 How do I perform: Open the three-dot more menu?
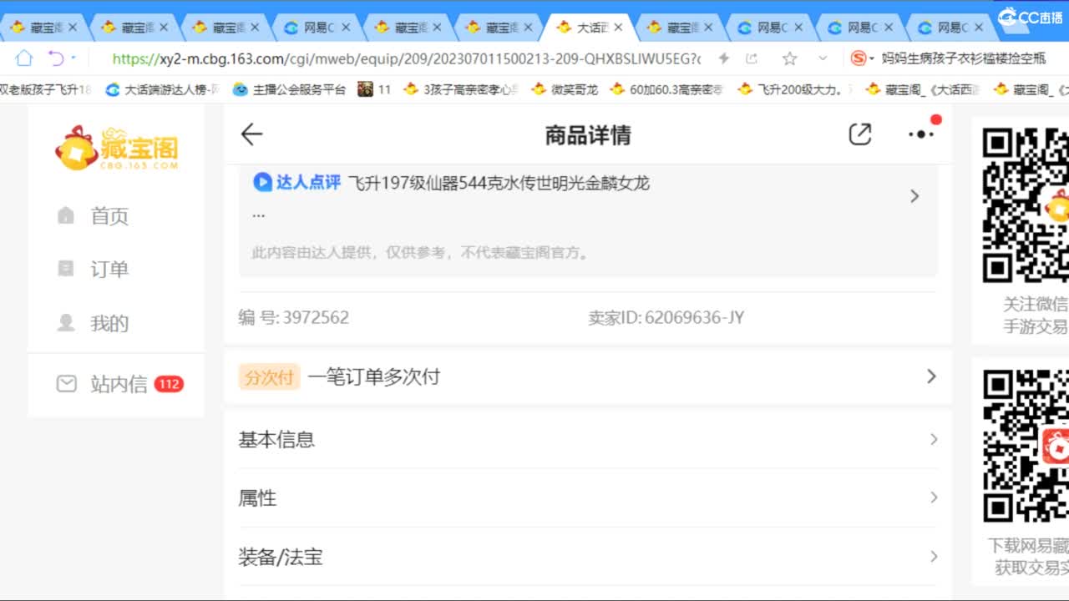921,134
